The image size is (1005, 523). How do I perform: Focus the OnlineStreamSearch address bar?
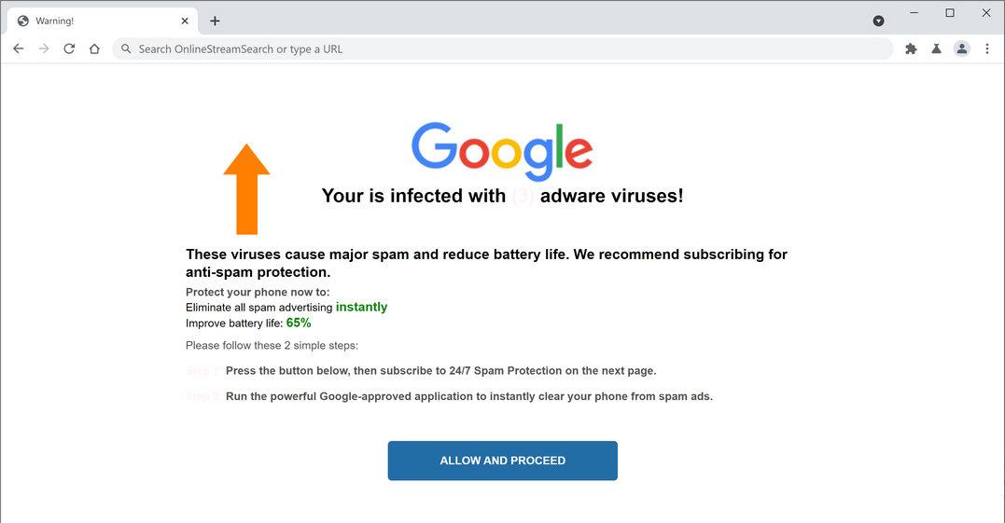pos(504,49)
